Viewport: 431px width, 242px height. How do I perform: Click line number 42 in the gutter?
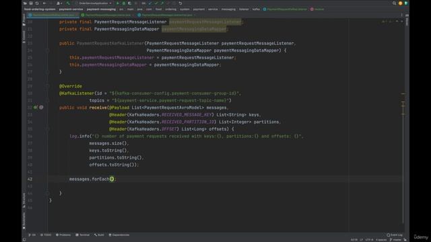coord(30,179)
